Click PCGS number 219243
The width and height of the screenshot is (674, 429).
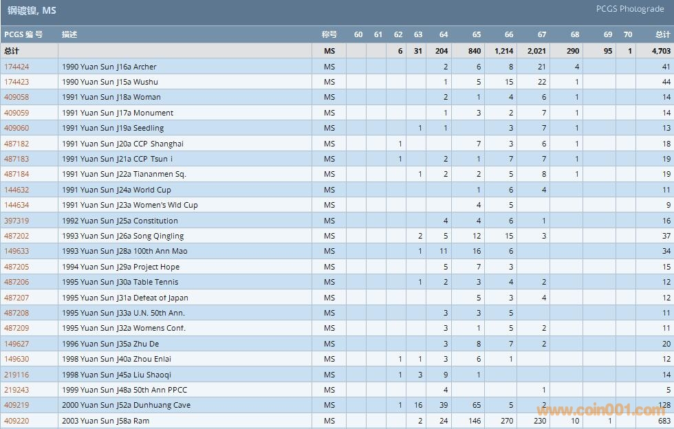17,390
